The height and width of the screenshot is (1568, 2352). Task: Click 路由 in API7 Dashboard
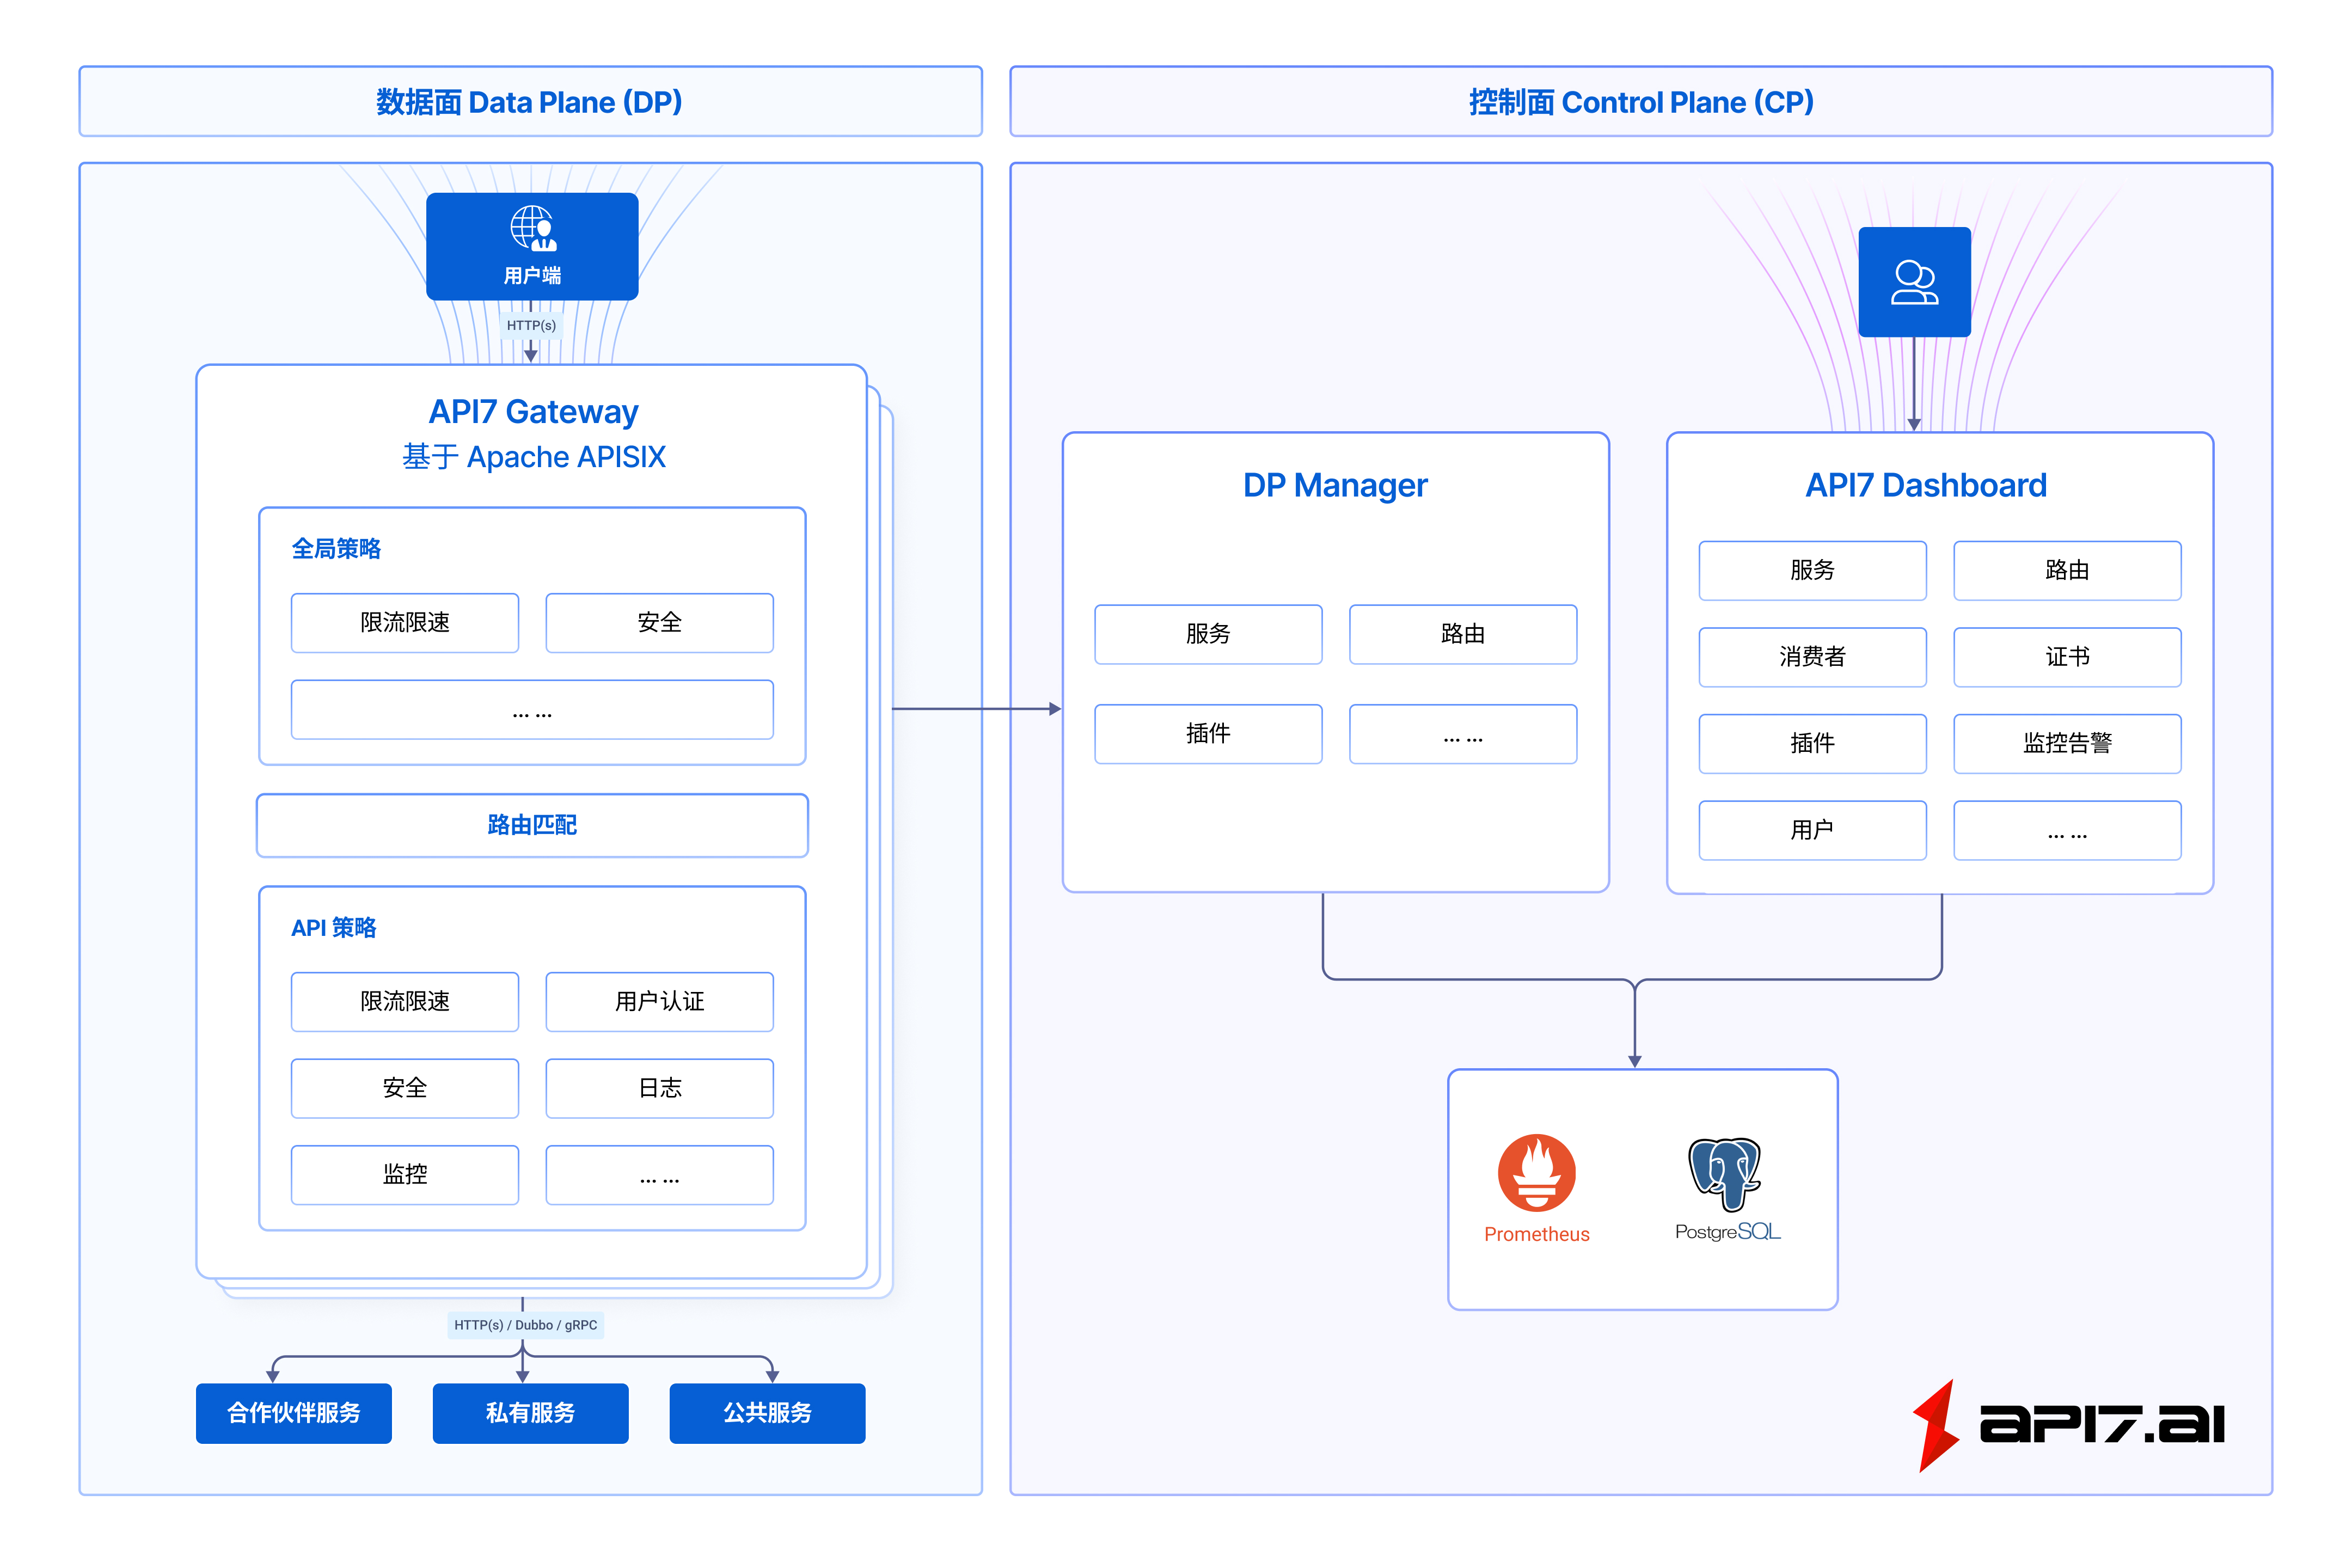2067,571
